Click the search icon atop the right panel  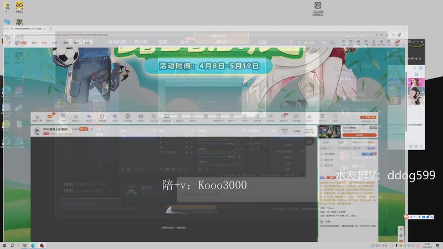point(415,68)
